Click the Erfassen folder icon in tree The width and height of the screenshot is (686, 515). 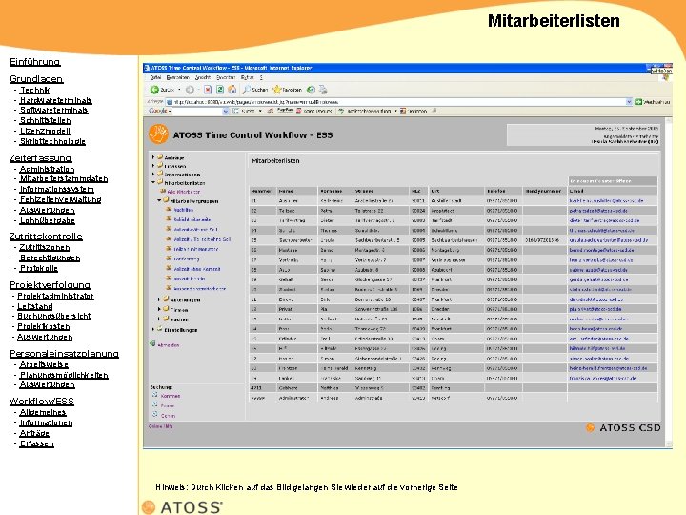[x=160, y=165]
